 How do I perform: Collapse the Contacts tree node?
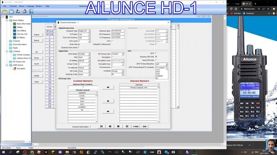coord(7,51)
